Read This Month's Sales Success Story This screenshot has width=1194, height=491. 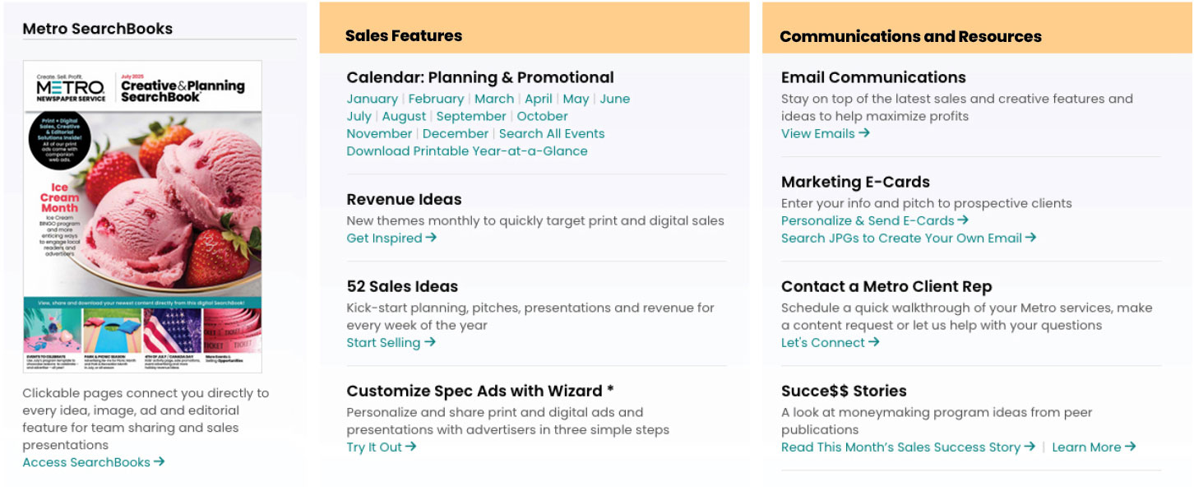[x=907, y=447]
